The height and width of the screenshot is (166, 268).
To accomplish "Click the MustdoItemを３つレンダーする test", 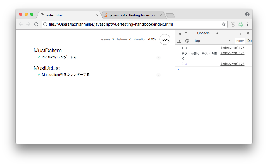I will [x=66, y=75].
